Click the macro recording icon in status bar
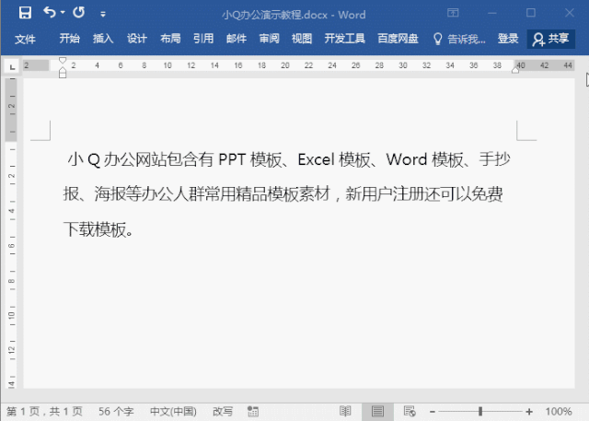Viewport: 589px width, 421px height. 250,411
